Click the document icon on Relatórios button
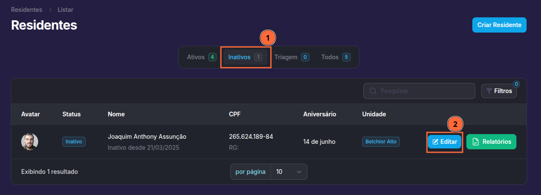 coord(476,142)
